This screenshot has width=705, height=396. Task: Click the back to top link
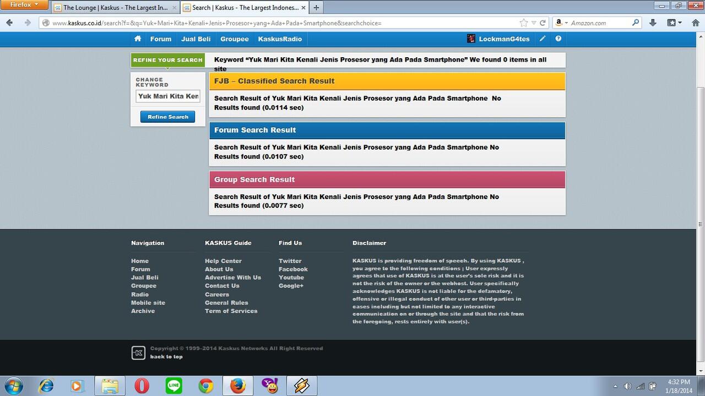click(x=166, y=356)
